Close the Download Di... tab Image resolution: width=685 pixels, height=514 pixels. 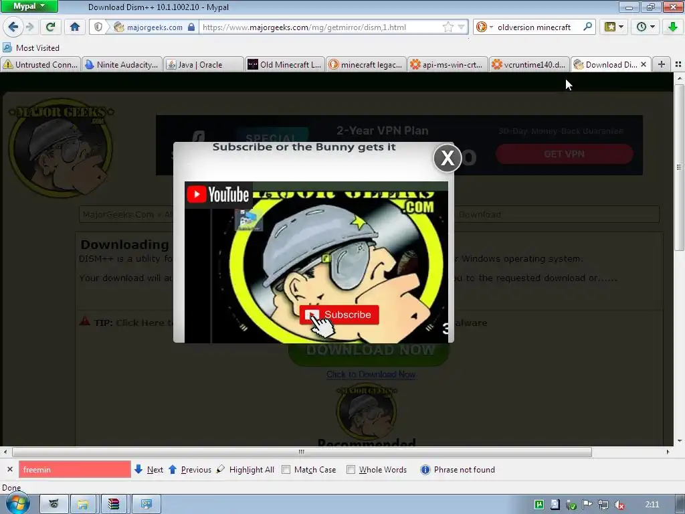tap(644, 65)
